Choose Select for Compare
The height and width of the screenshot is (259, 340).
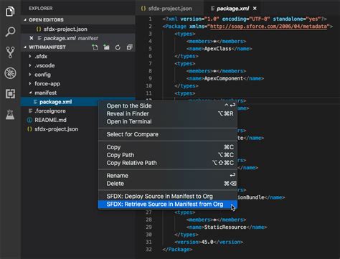168,134
